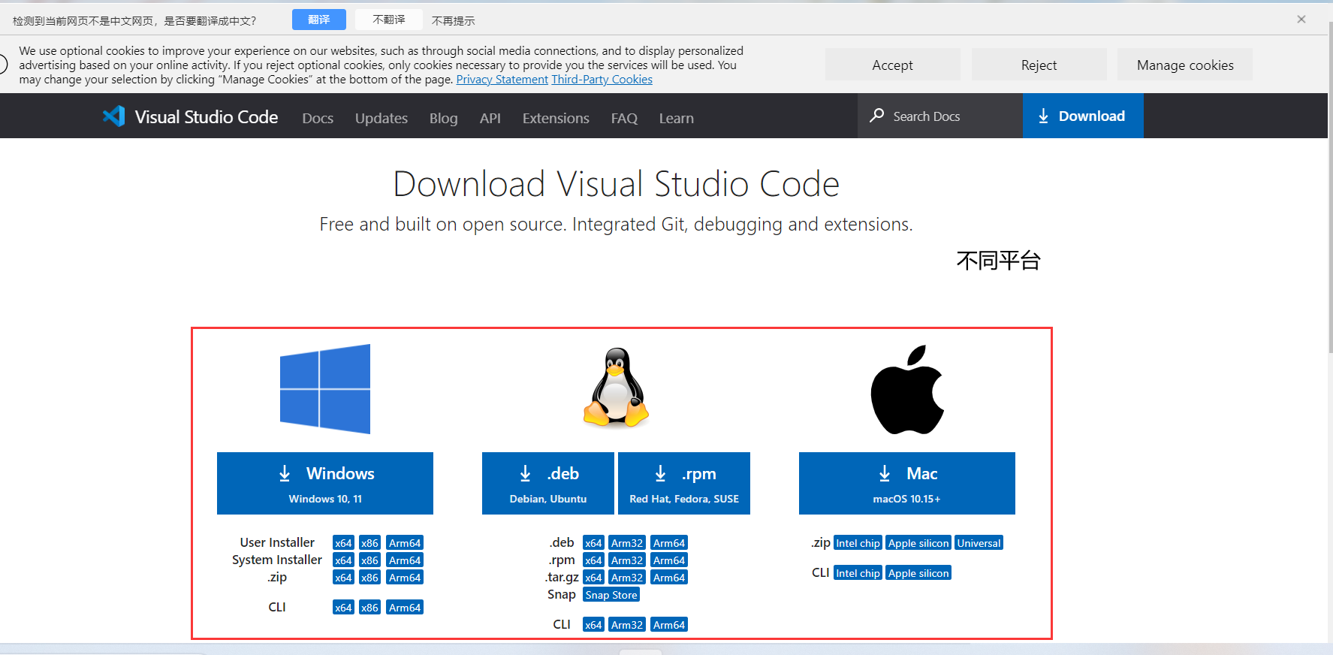This screenshot has height=655, width=1333.
Task: Open the Third-Party Cookies link
Action: (602, 80)
